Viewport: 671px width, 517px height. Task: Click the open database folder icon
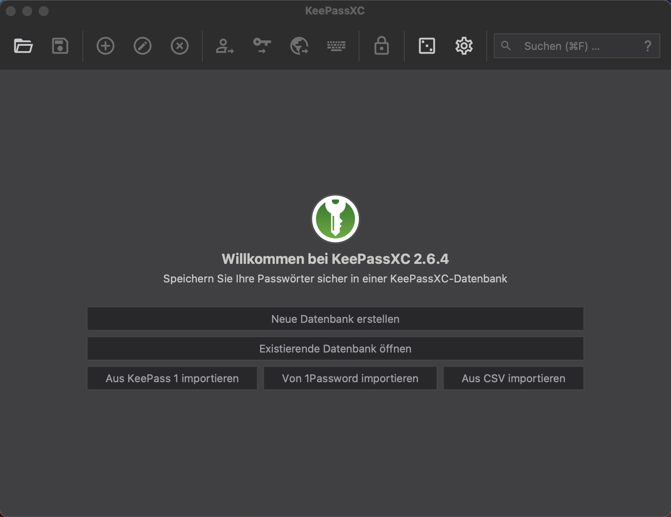click(23, 46)
